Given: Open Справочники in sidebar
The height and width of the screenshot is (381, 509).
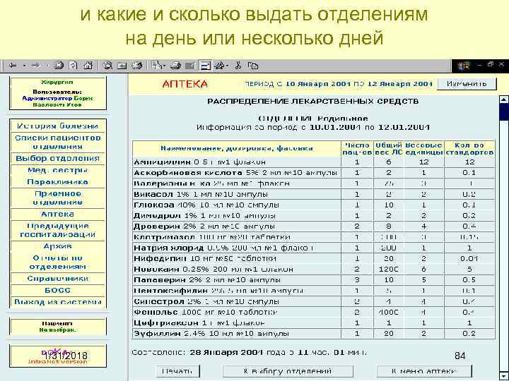Looking at the screenshot, I should [x=57, y=279].
